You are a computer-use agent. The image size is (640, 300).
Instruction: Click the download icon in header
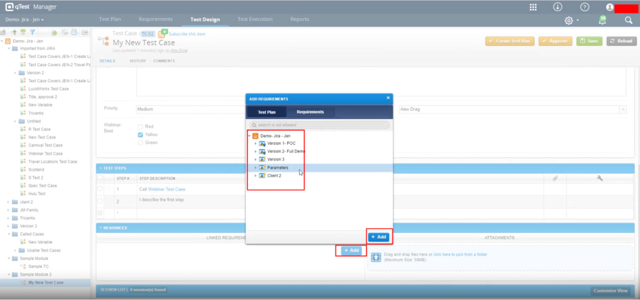(x=558, y=7)
